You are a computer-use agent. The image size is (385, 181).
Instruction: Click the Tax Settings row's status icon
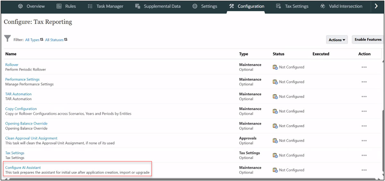[275, 155]
